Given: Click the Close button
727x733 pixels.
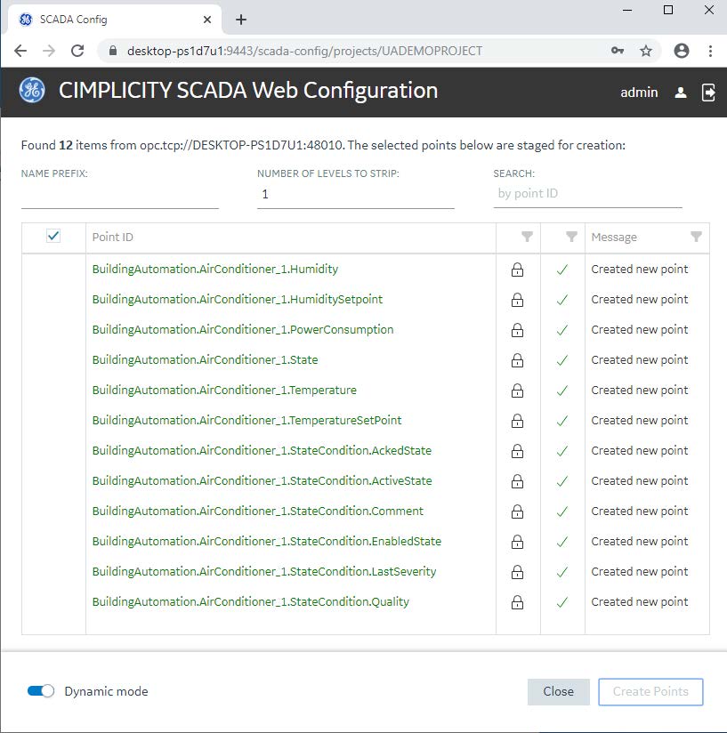Looking at the screenshot, I should [558, 691].
